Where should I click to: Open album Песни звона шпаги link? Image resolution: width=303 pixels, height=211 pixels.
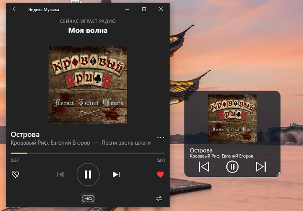click(x=126, y=143)
